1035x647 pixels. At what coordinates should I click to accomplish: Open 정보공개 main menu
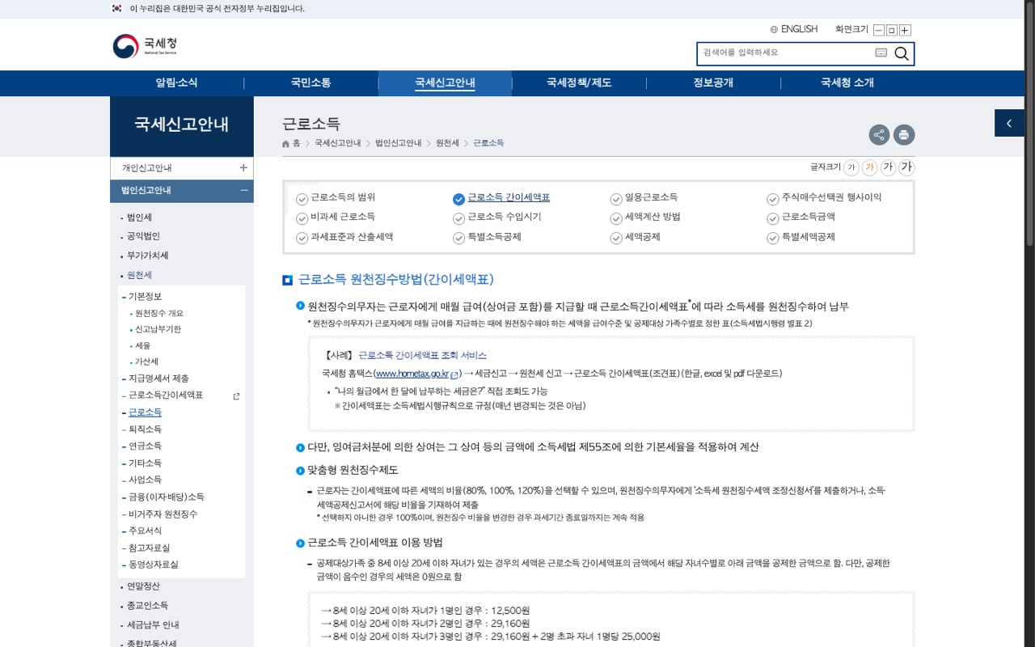(713, 82)
